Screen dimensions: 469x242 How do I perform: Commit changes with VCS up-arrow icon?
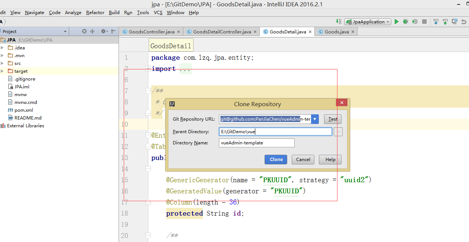pyautogui.click(x=445, y=22)
